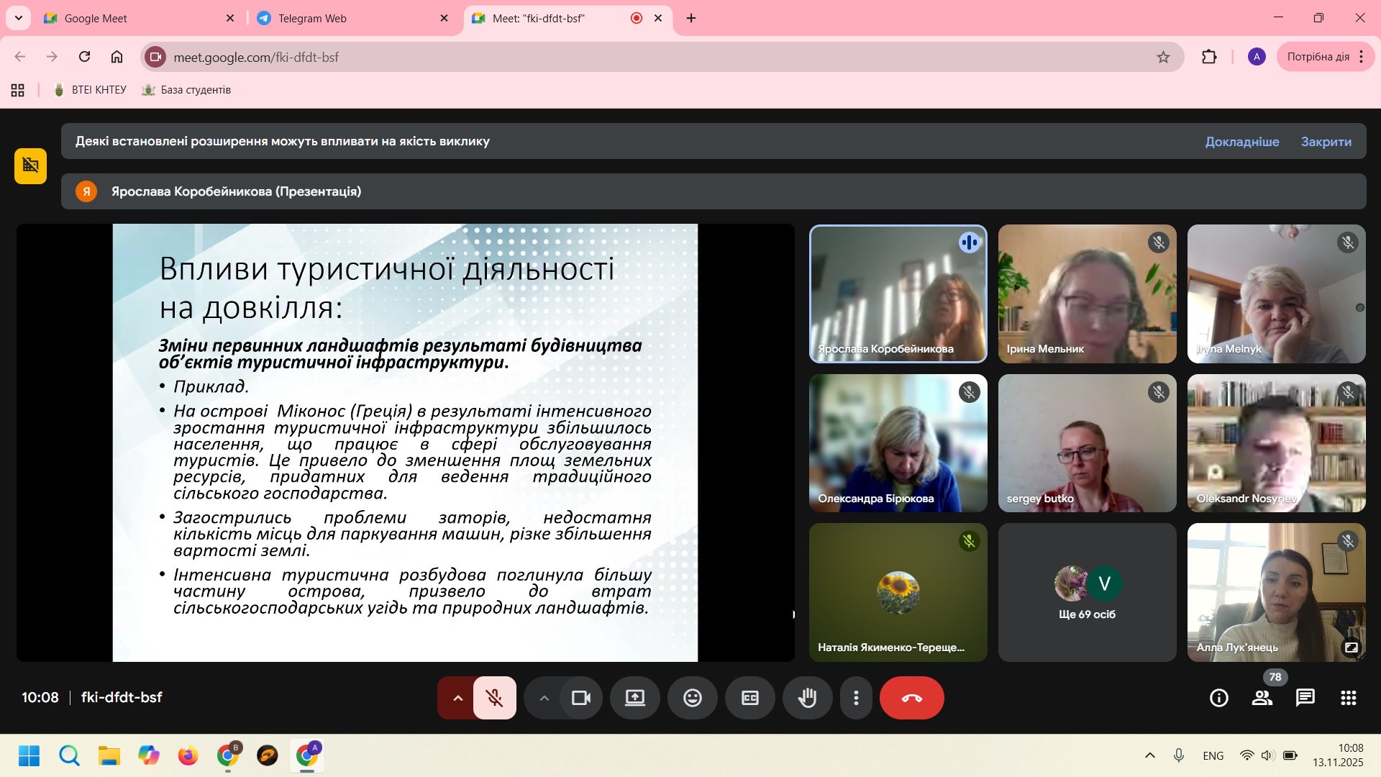
Task: Expand video settings chevron beside camera
Action: tap(544, 697)
